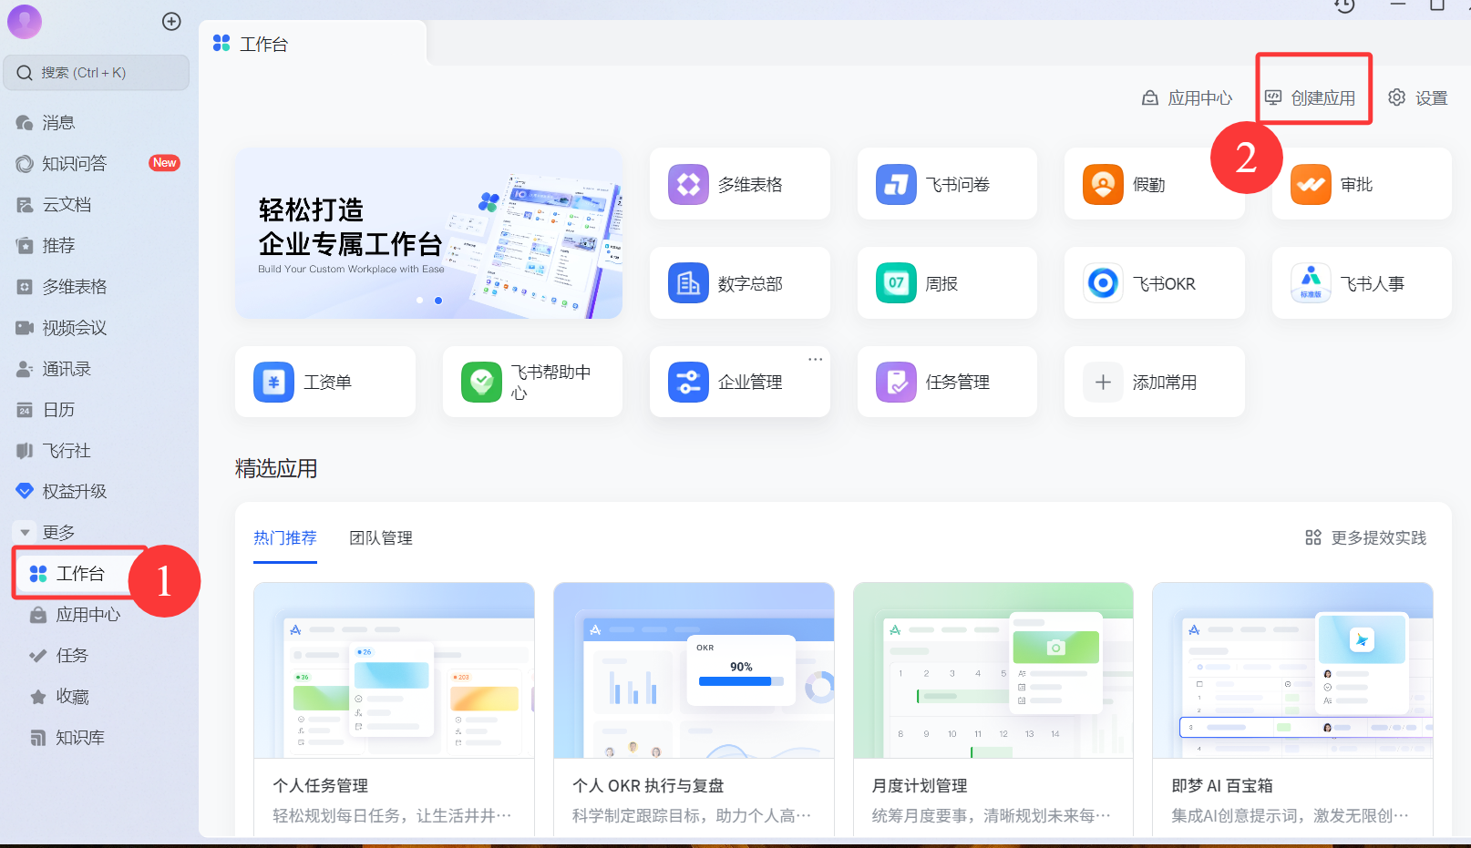Open 应用中心 in the sidebar

point(87,614)
